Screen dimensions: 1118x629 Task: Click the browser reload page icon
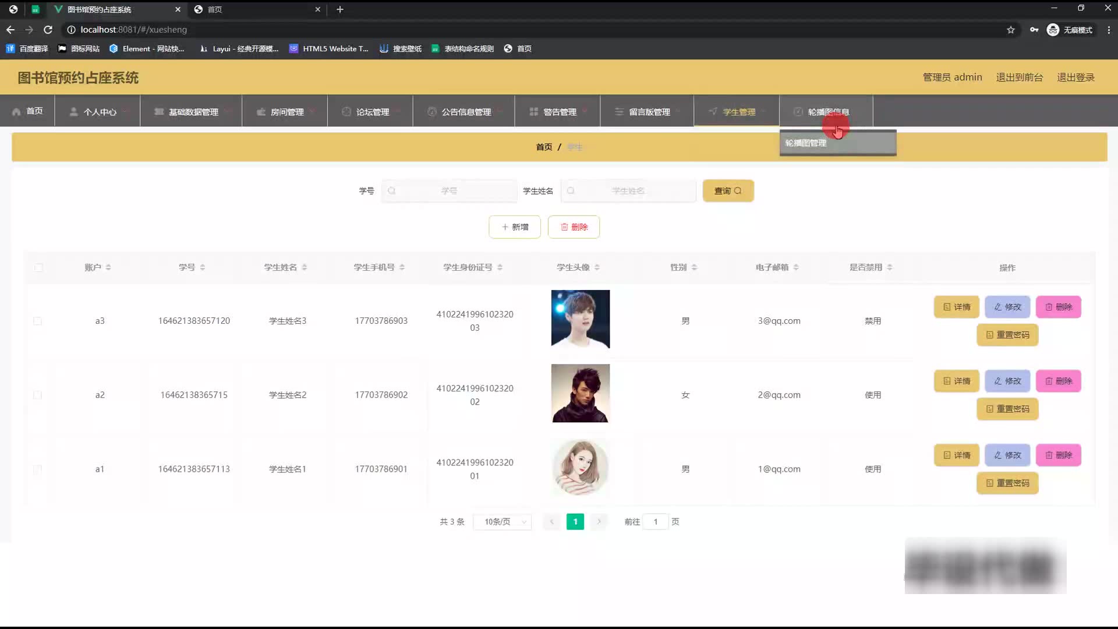pos(48,30)
